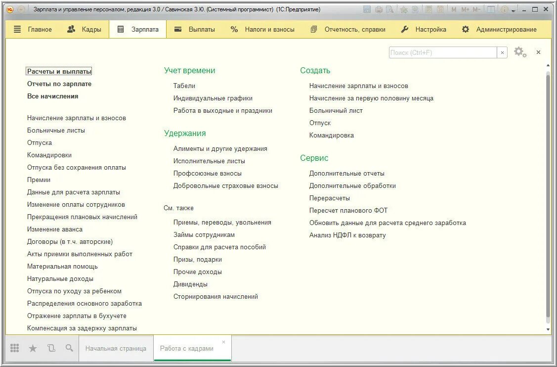
Task: Open the Командировки list link
Action: pyautogui.click(x=49, y=155)
